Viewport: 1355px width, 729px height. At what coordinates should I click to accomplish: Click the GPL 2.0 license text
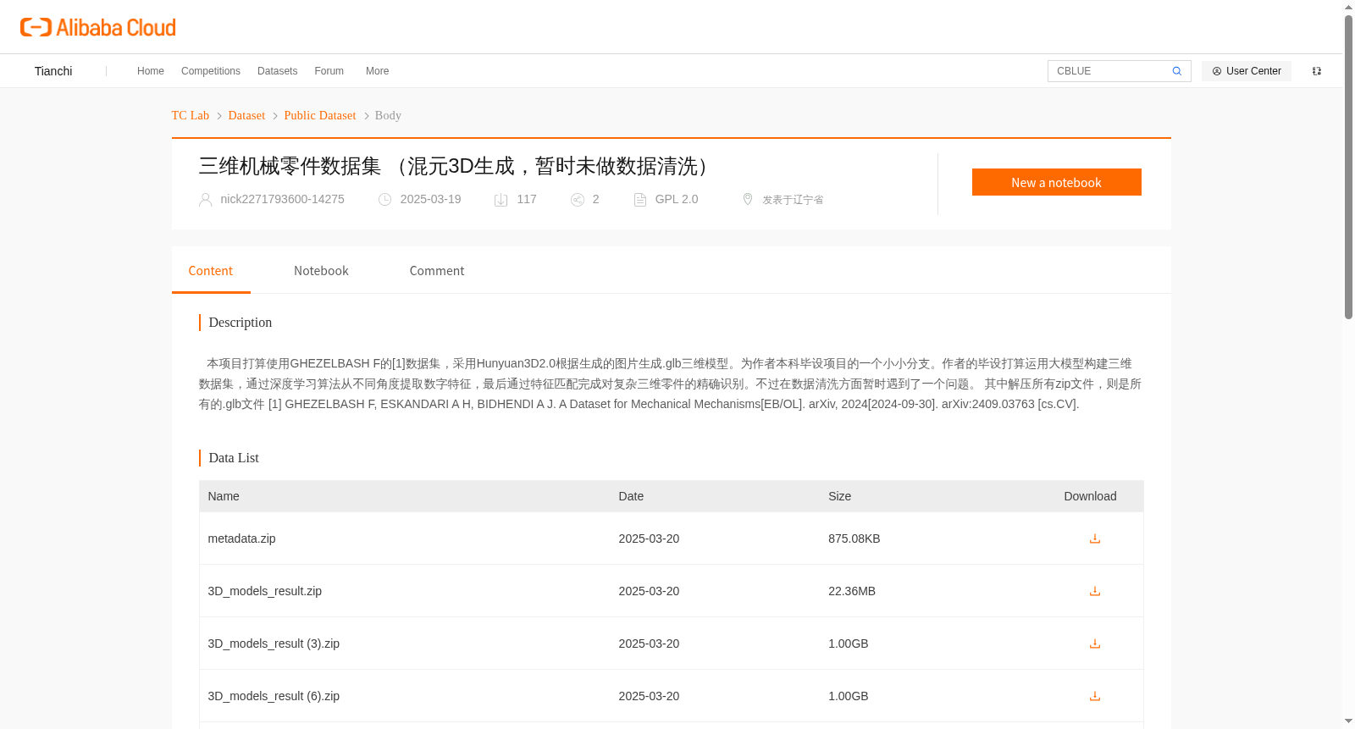pos(677,199)
